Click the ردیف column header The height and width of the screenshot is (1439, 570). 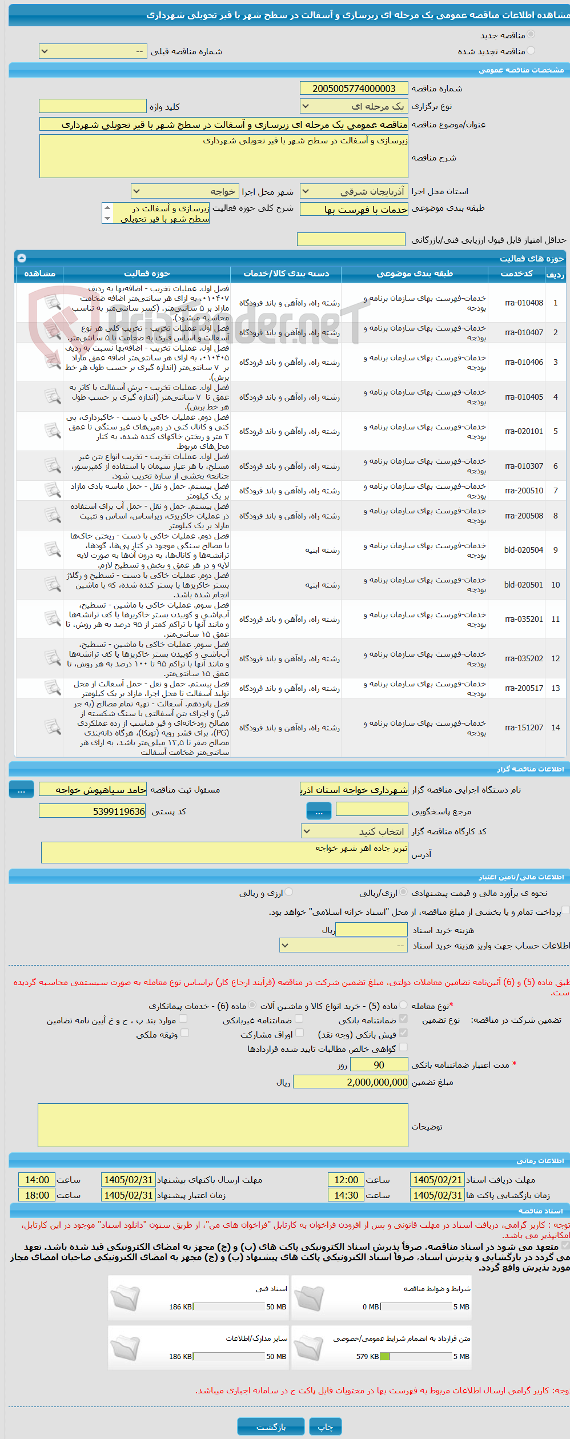[x=555, y=274]
